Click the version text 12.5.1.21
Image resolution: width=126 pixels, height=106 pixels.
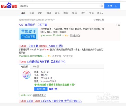point(45,72)
